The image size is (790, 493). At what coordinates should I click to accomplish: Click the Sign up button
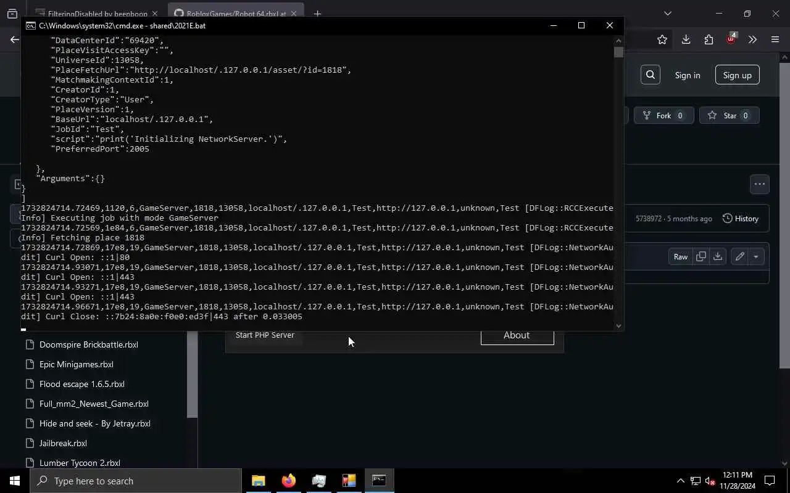(x=737, y=75)
